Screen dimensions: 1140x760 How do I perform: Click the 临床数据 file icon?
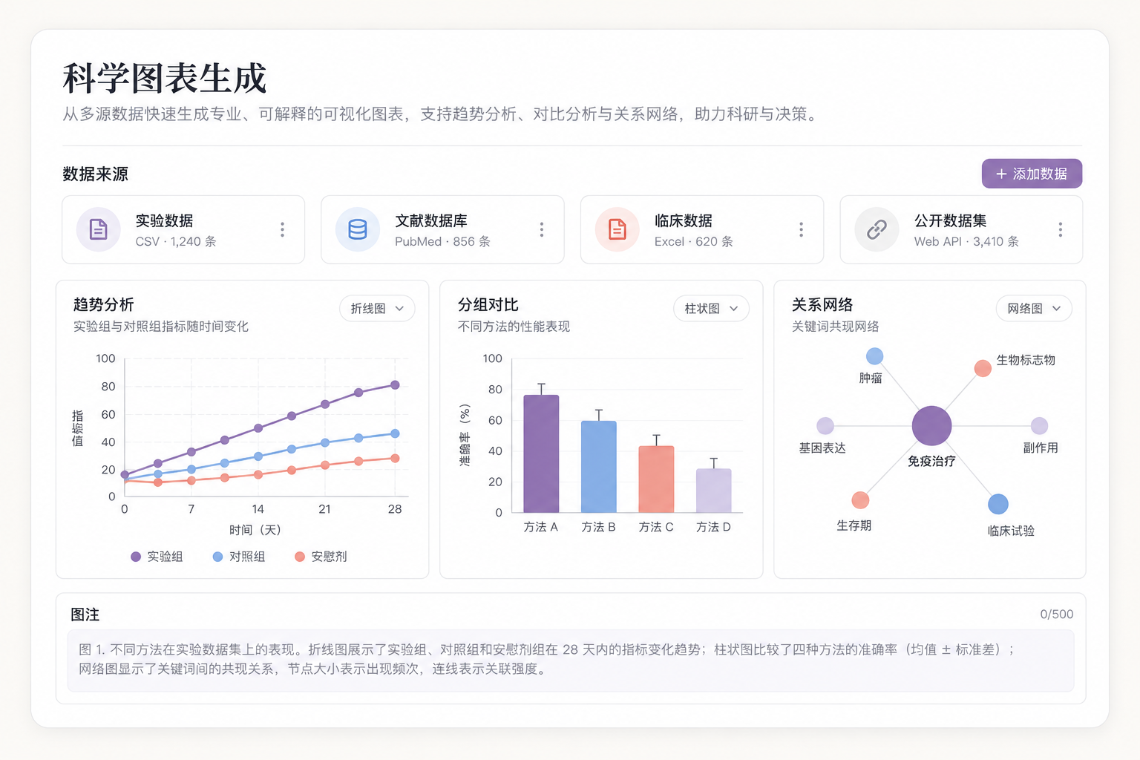coord(617,229)
